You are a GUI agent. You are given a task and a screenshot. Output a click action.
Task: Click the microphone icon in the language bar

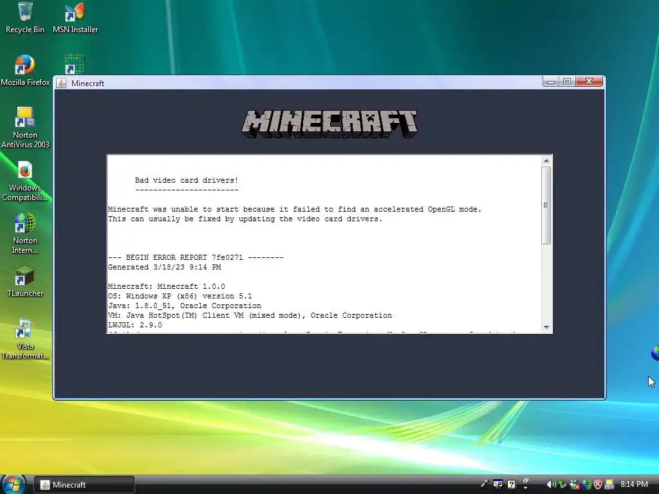pyautogui.click(x=485, y=484)
